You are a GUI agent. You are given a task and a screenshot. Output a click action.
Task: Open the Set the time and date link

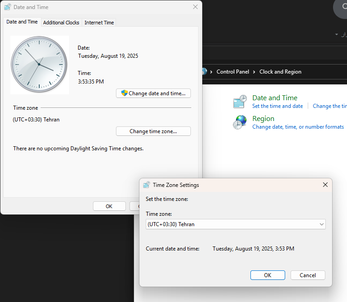tap(278, 106)
